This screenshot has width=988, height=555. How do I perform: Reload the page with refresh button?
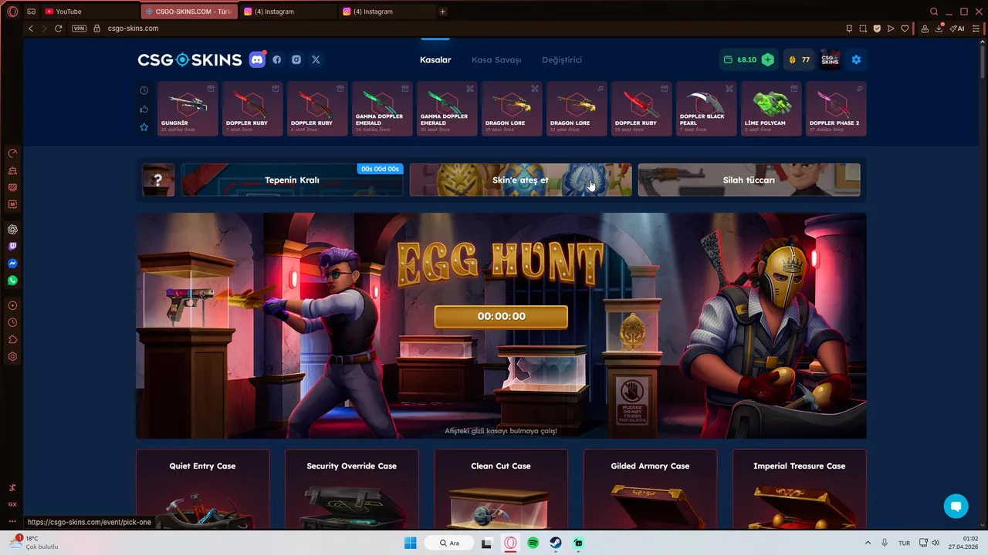(58, 29)
